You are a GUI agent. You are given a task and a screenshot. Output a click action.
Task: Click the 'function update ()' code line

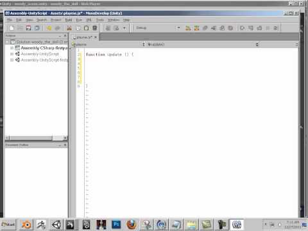[110, 55]
